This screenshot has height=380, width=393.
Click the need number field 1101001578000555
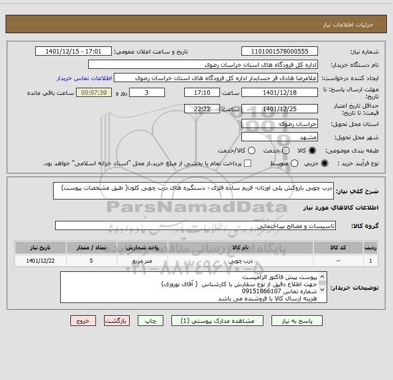280,52
